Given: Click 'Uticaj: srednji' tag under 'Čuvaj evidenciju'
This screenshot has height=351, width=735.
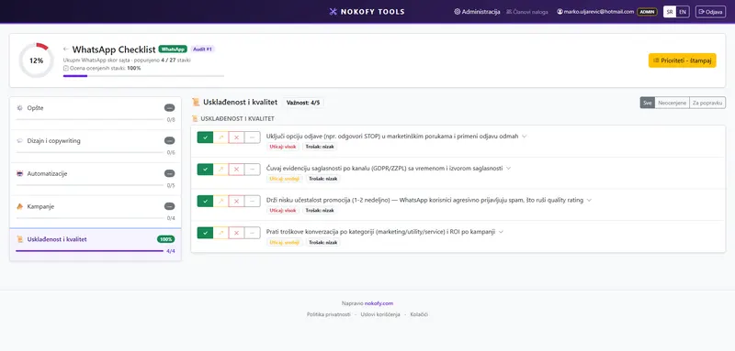Looking at the screenshot, I should coord(285,179).
